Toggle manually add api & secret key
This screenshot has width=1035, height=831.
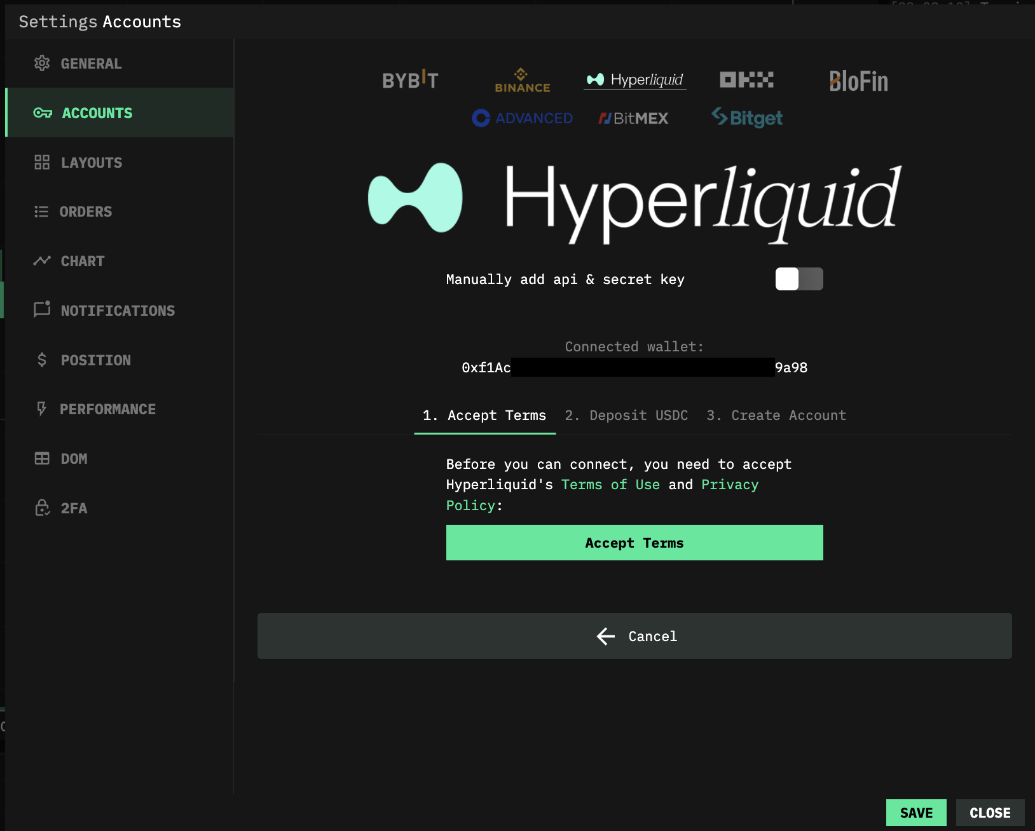tap(799, 279)
